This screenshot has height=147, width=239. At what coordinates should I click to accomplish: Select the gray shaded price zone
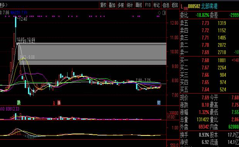click(x=92, y=54)
